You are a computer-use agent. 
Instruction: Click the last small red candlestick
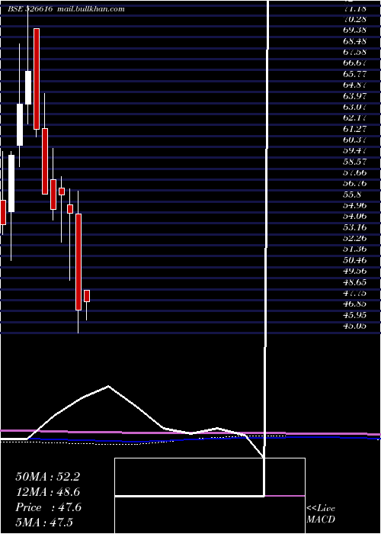click(x=87, y=296)
